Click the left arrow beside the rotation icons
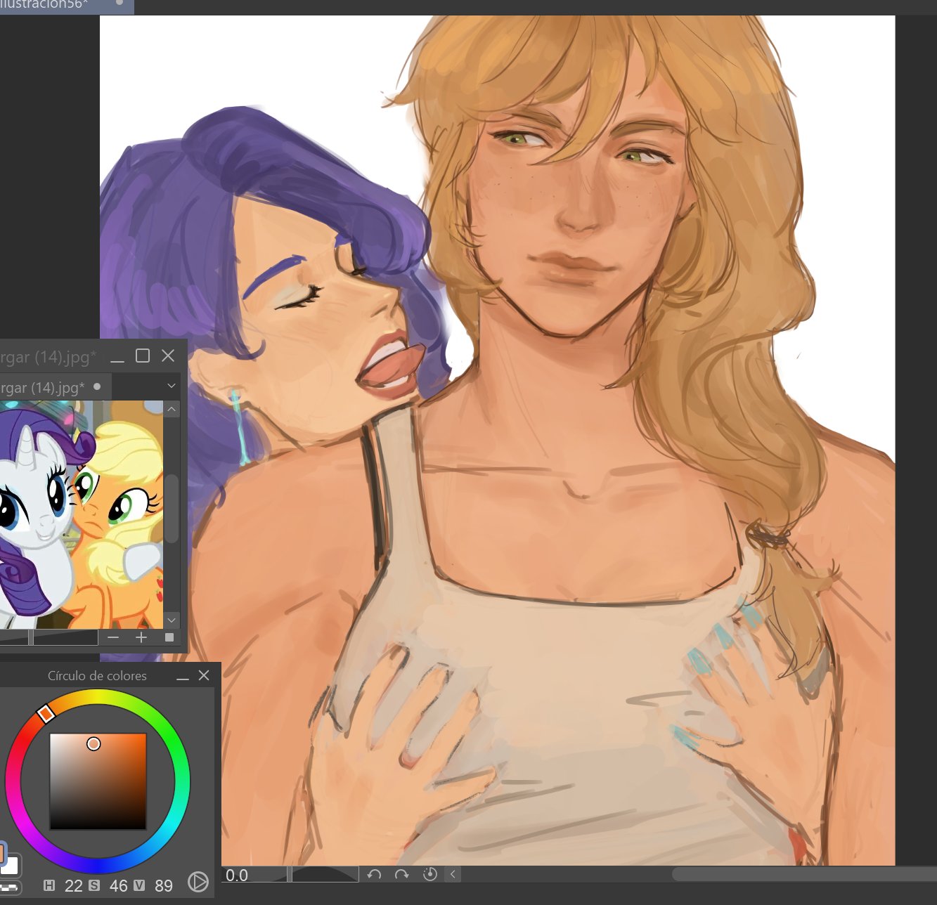Image resolution: width=937 pixels, height=905 pixels. pos(453,874)
